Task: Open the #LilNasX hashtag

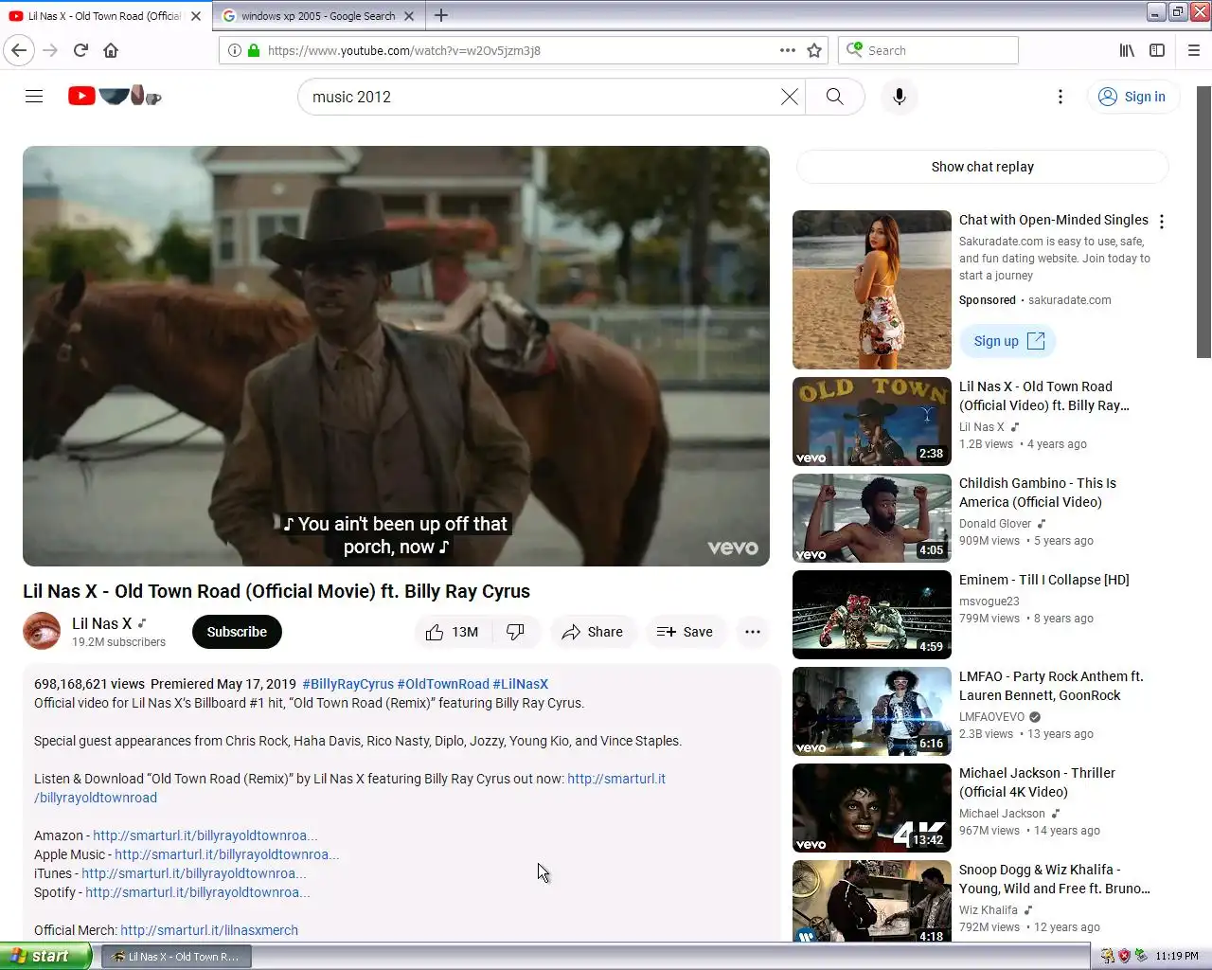Action: point(520,684)
